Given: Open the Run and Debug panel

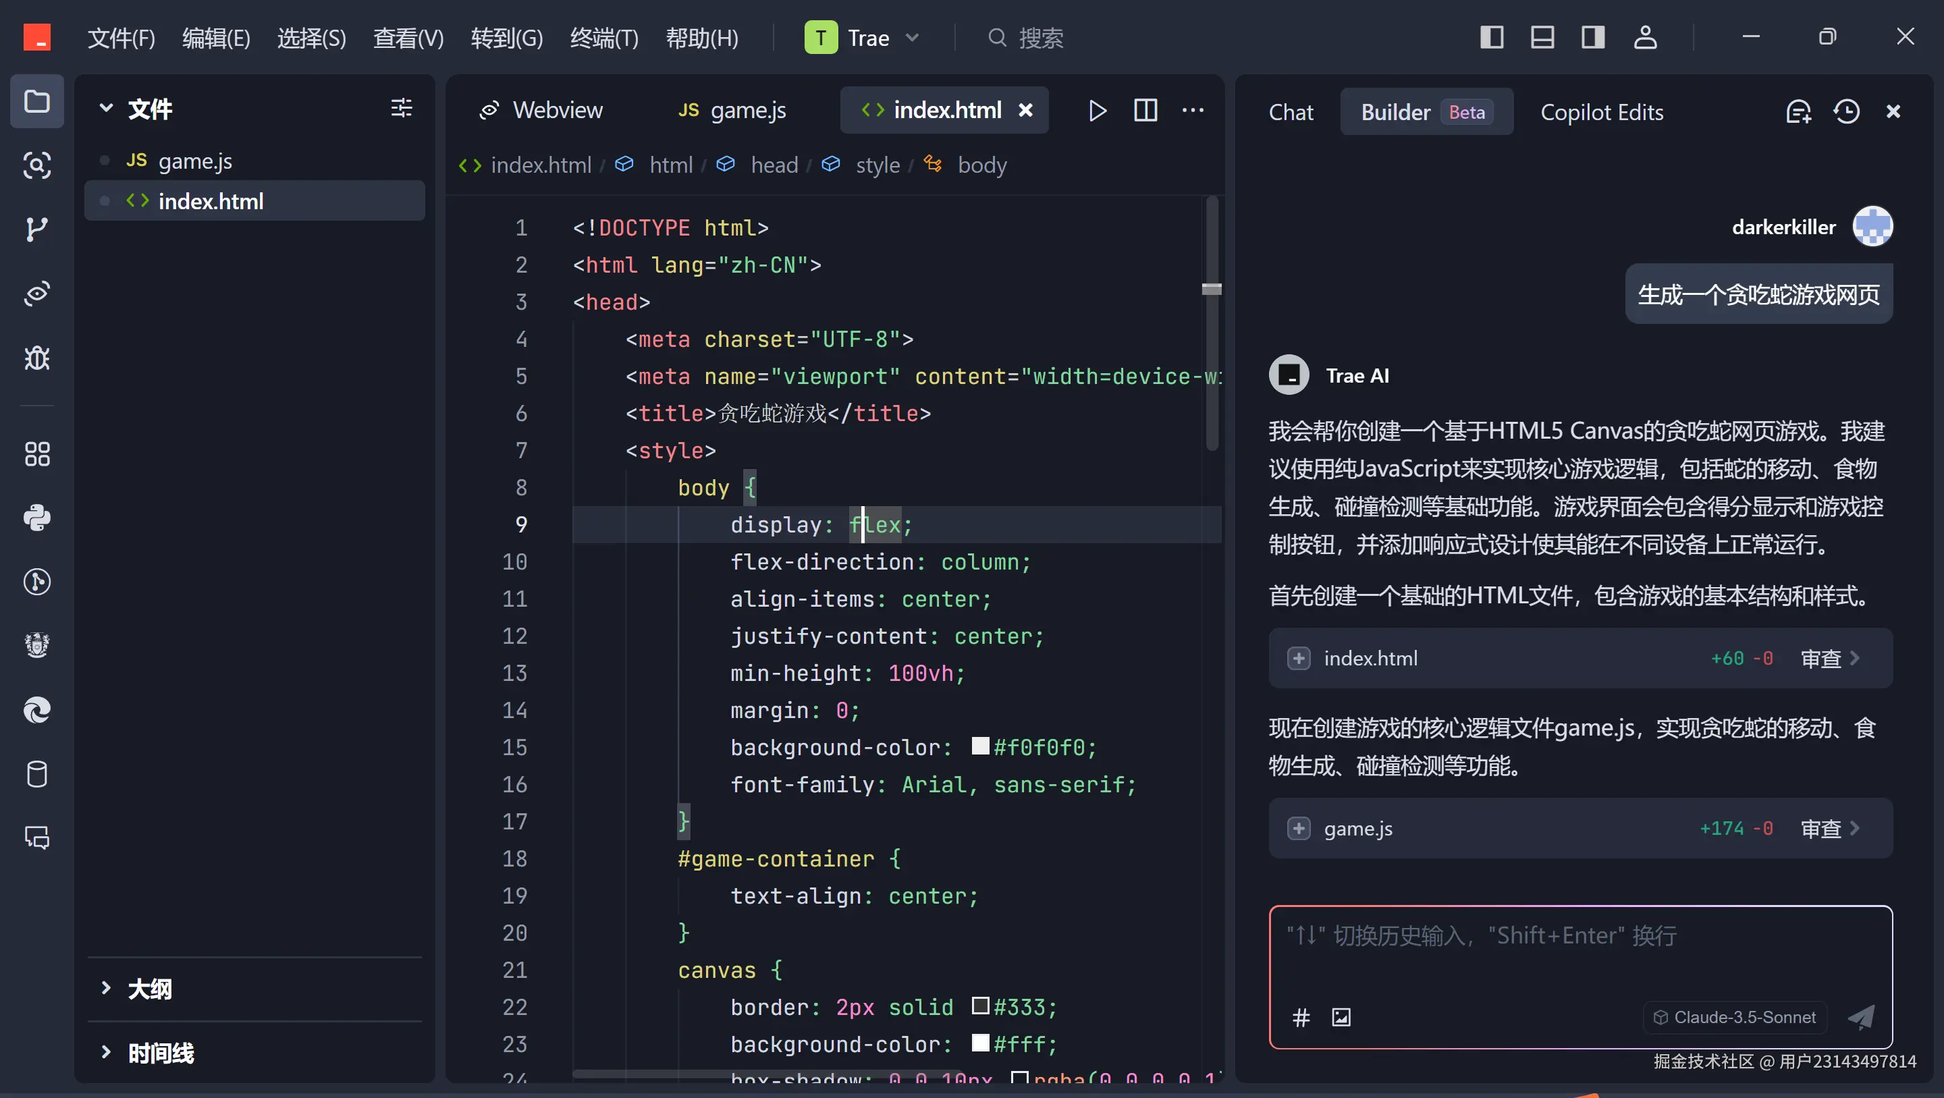Looking at the screenshot, I should (36, 358).
